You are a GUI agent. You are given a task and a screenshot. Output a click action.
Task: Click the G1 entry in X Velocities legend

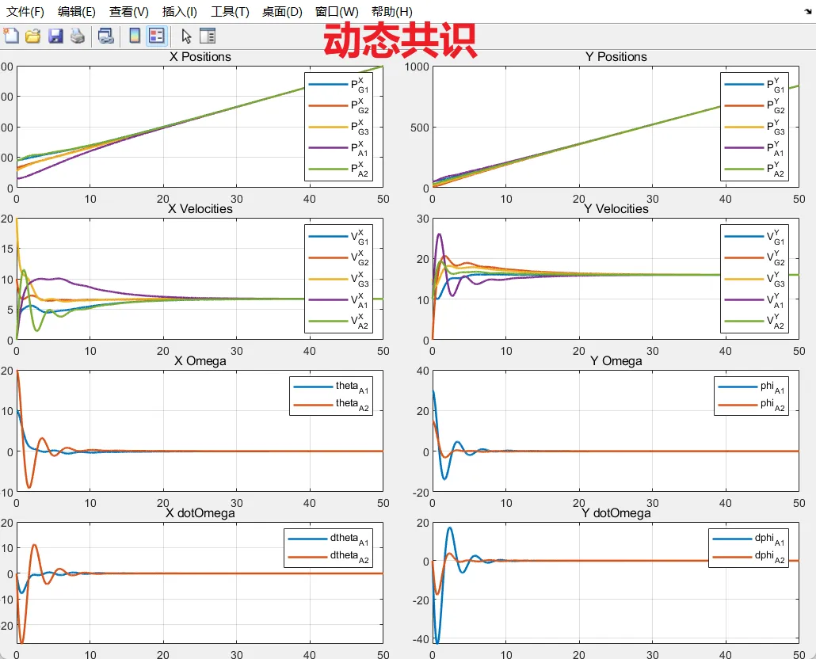[338, 237]
